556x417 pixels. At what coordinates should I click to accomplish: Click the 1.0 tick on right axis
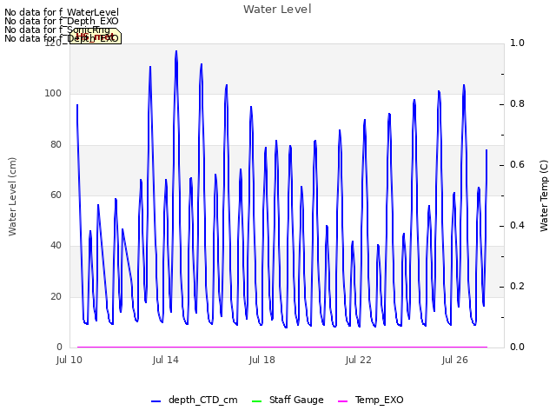click(517, 43)
